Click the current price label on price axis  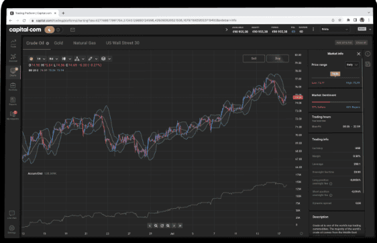coord(298,97)
